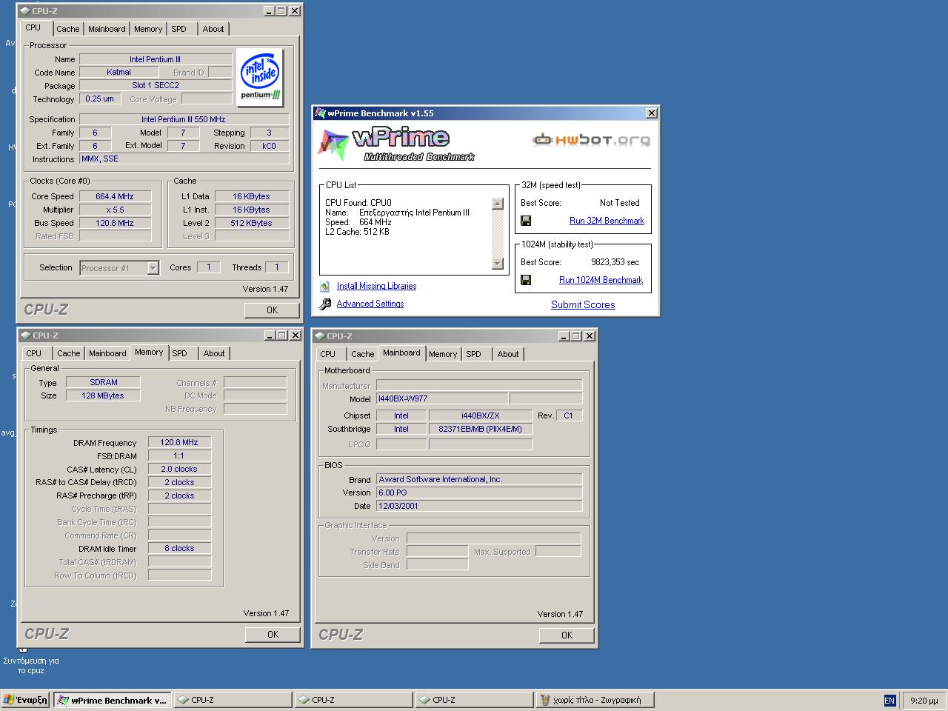Click the Chipset value i440BX/ZX

point(480,415)
